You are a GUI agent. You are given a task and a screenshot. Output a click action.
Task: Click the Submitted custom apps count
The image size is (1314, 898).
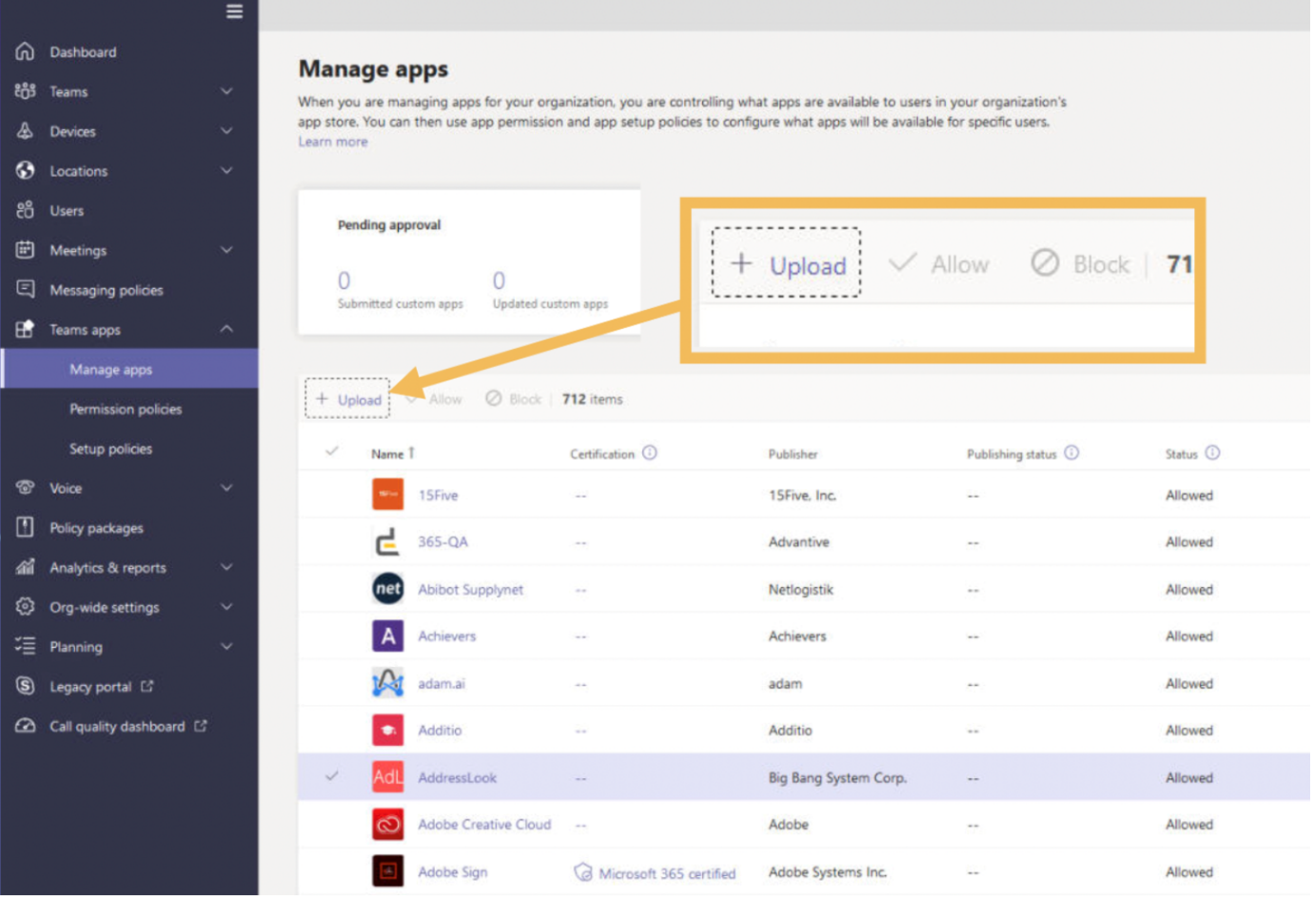344,281
